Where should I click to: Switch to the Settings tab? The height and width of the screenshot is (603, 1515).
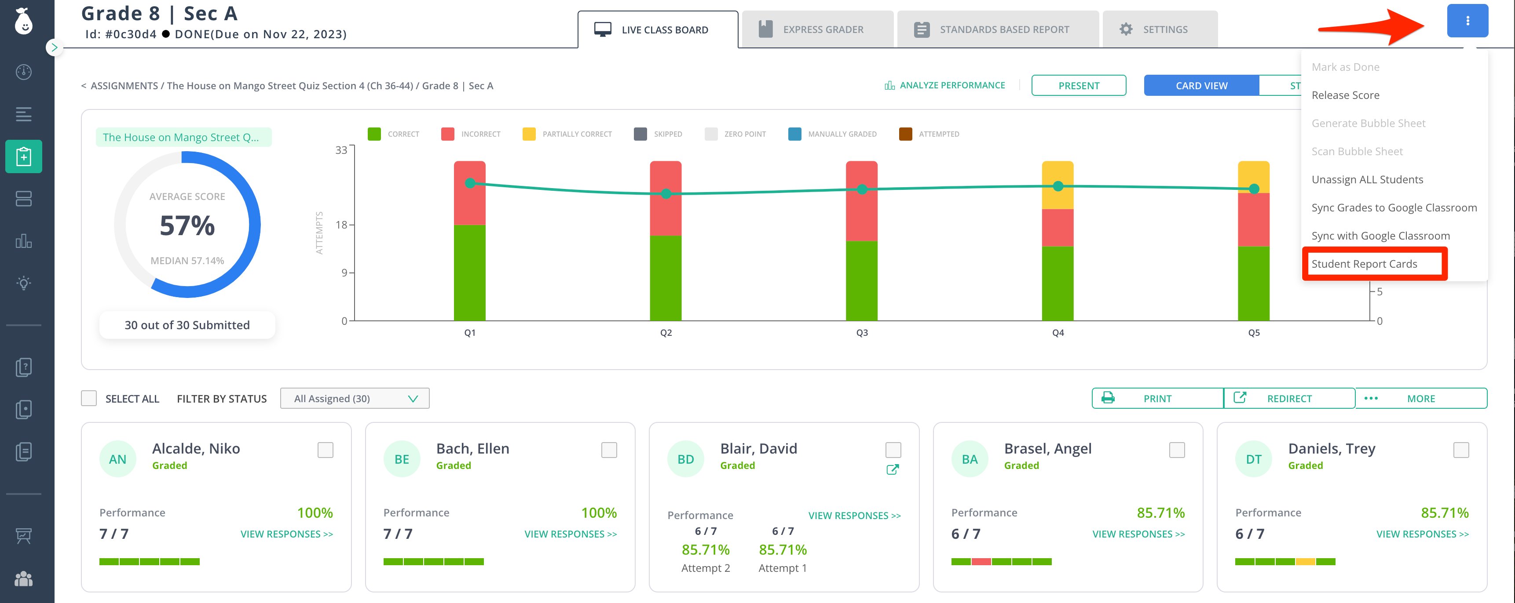[x=1160, y=29]
